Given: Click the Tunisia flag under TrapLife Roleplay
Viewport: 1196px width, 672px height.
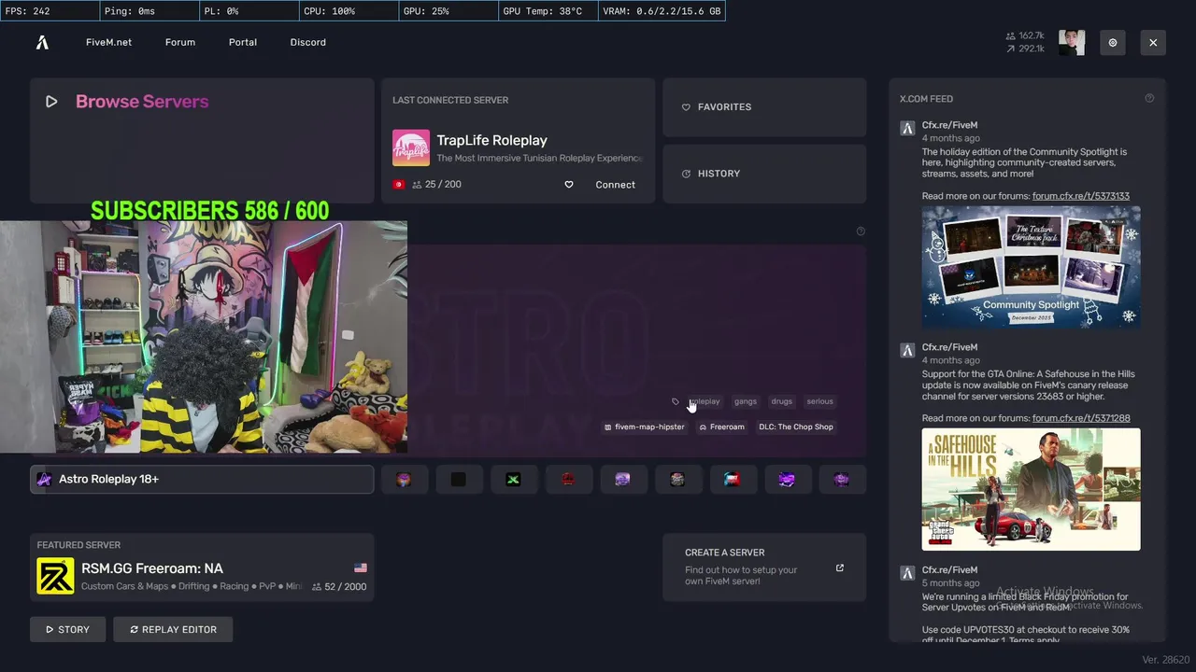Looking at the screenshot, I should [398, 185].
